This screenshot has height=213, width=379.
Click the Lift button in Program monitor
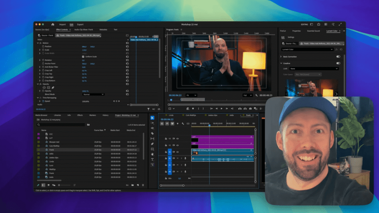coord(240,109)
